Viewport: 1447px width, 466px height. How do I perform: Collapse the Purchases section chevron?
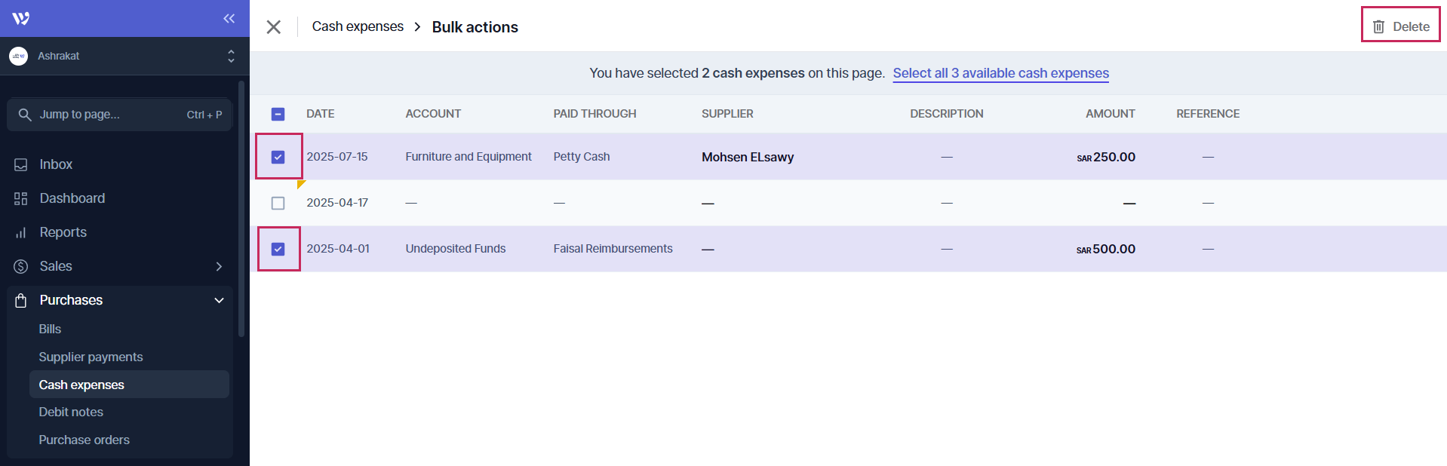point(219,300)
